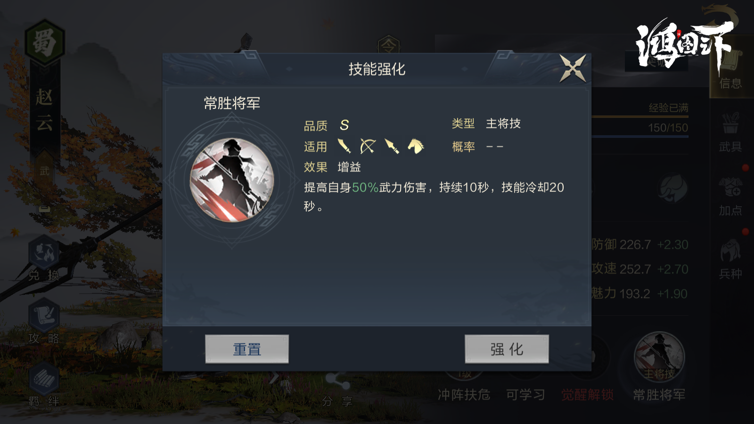Click the 强化 enhance button
The height and width of the screenshot is (424, 754).
pyautogui.click(x=507, y=349)
